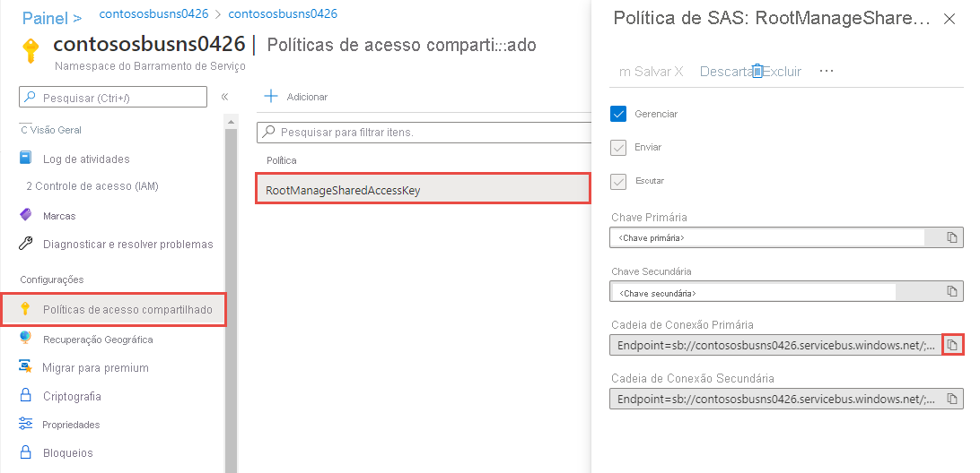980x473 pixels.
Task: Open the more options ellipsis menu
Action: click(x=827, y=71)
